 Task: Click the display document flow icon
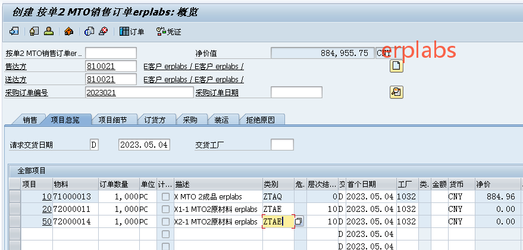[14, 32]
